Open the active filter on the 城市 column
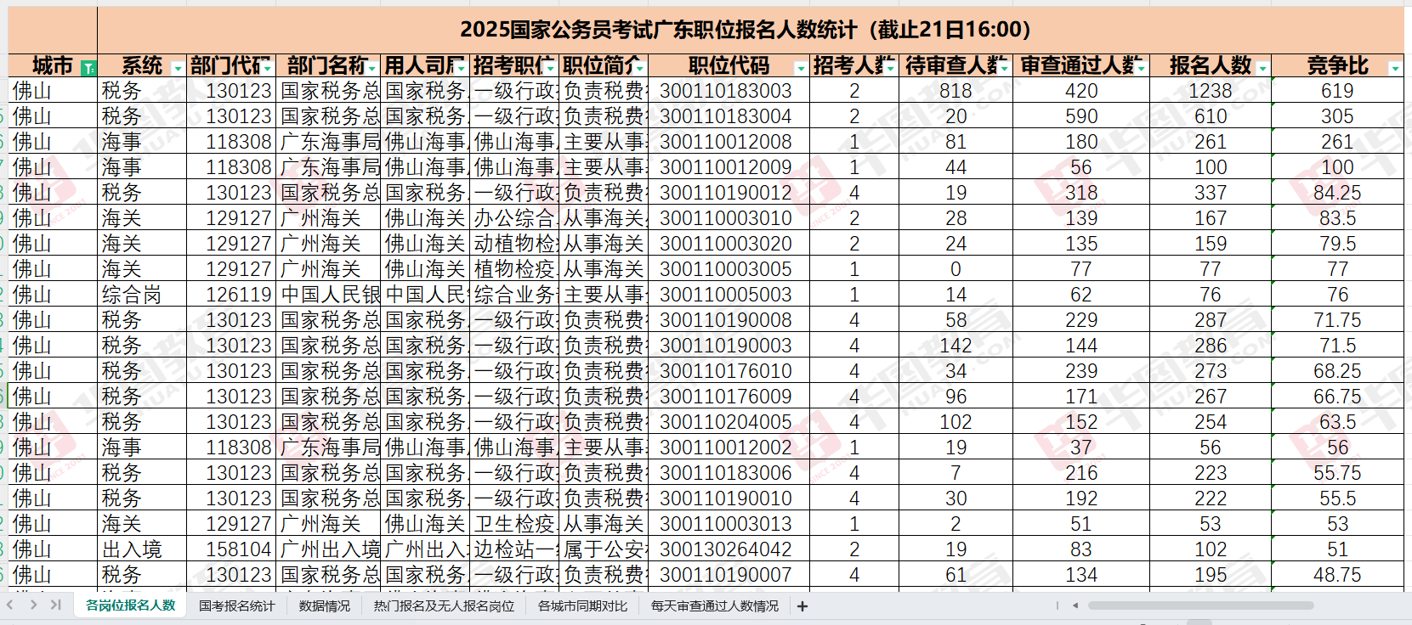The height and width of the screenshot is (625, 1412). point(88,68)
